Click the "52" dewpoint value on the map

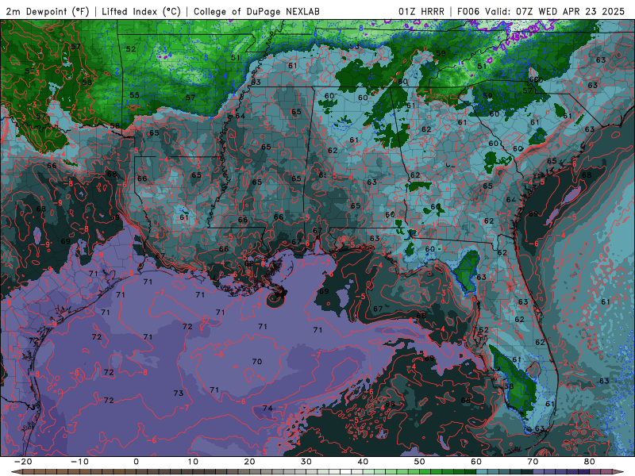131,49
